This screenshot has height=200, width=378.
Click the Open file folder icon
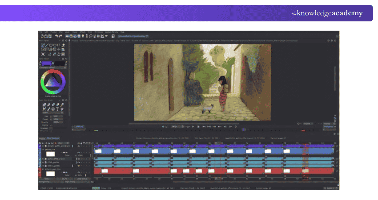click(x=46, y=36)
